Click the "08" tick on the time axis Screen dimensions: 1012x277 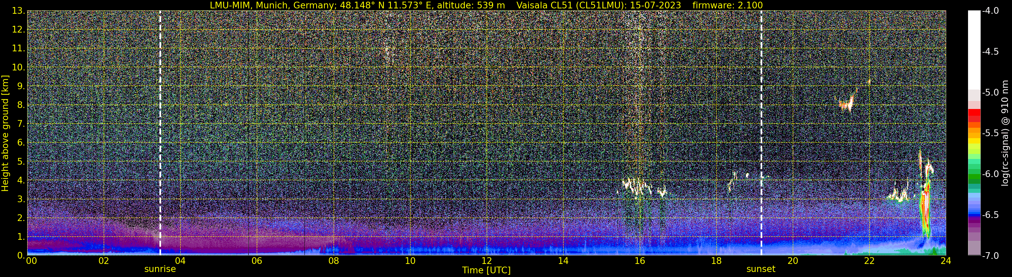tap(333, 261)
